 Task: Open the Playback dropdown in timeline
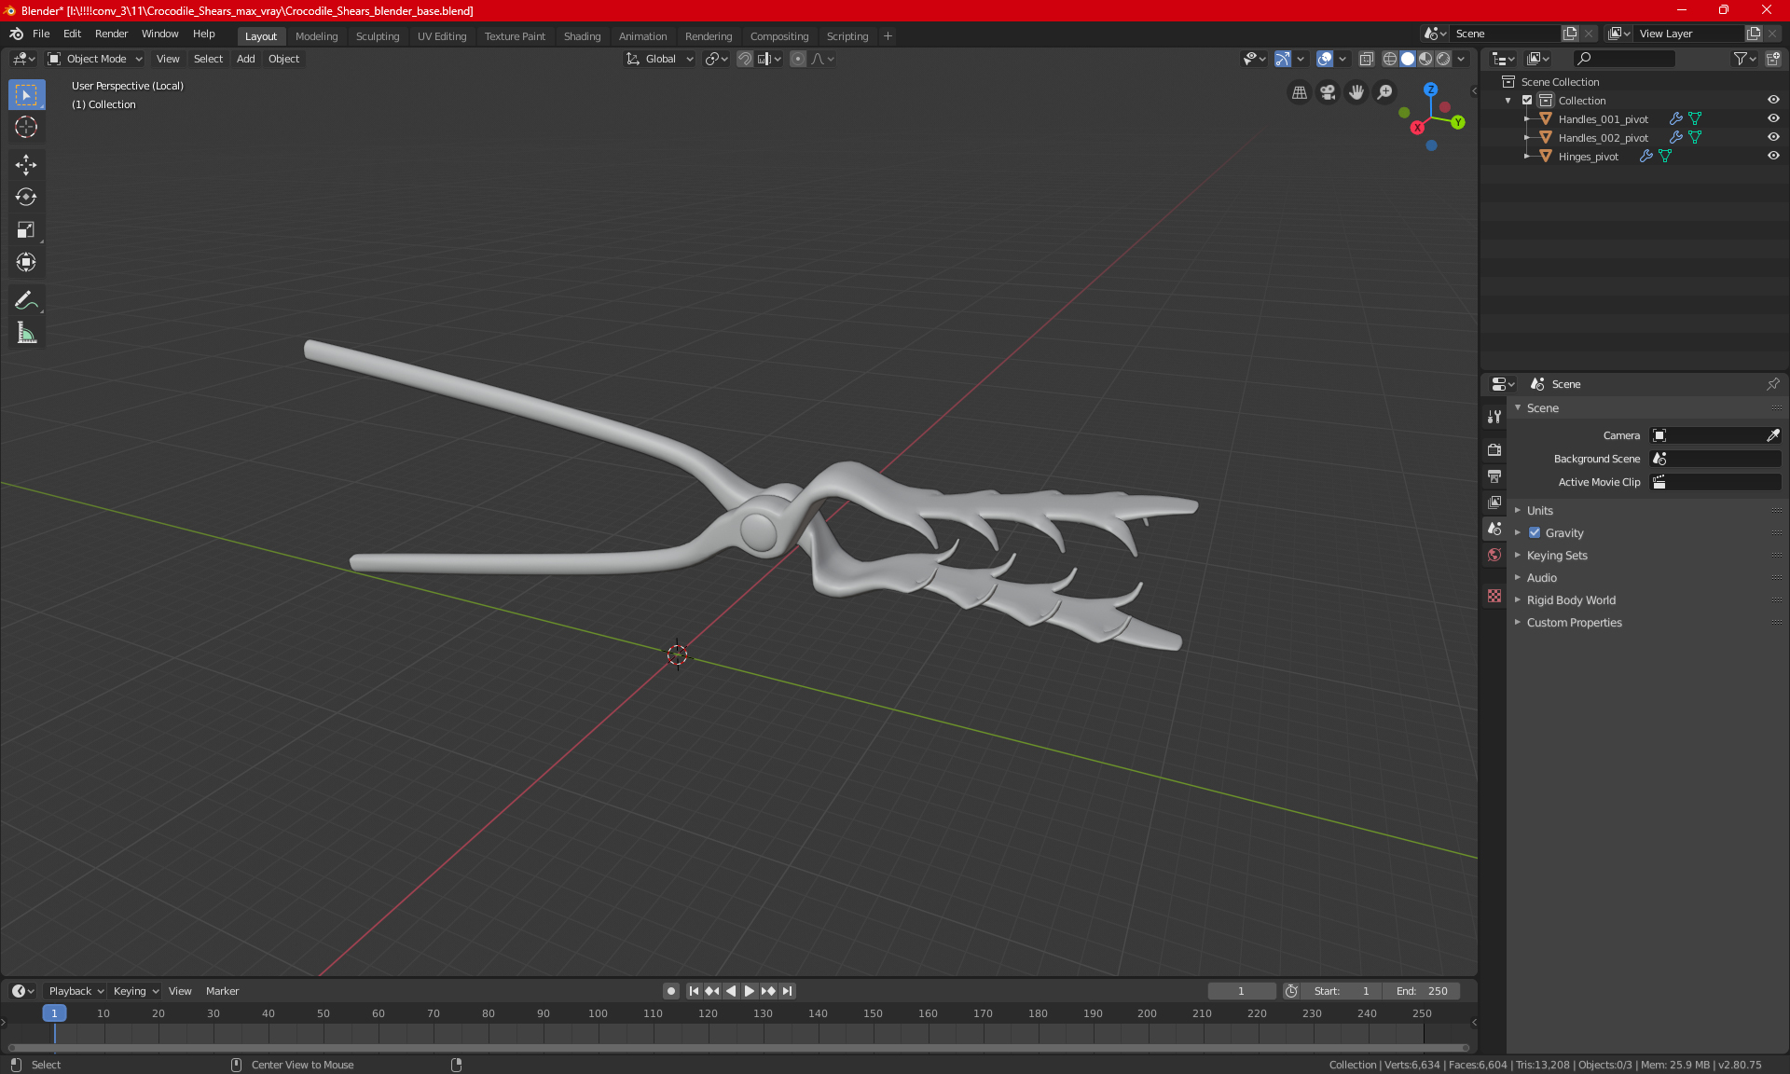tap(76, 991)
